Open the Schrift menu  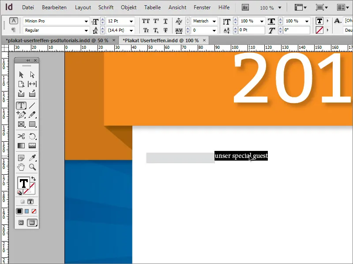(x=105, y=7)
